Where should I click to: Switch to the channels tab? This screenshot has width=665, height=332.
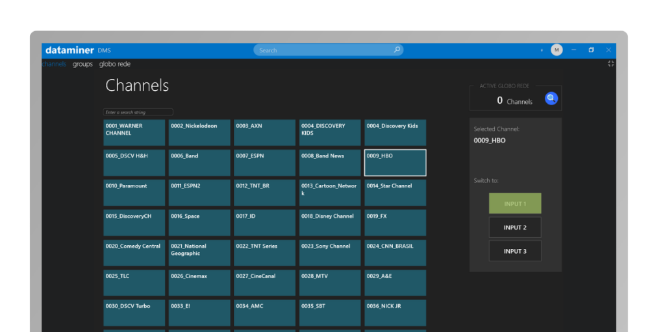click(54, 64)
